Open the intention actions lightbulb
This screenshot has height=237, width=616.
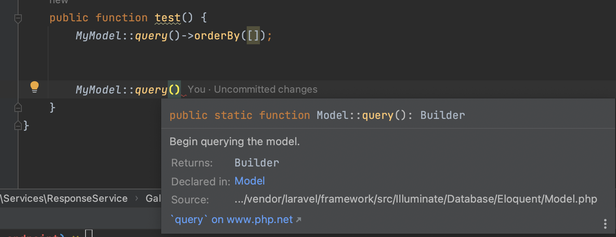coord(35,87)
